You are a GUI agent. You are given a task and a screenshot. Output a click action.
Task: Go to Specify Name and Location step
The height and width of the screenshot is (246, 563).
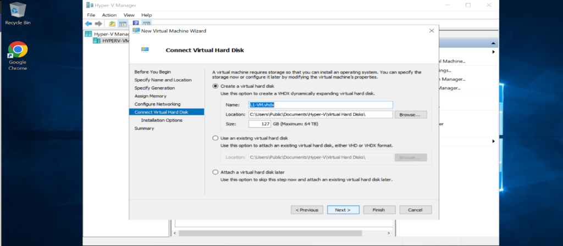coord(163,80)
